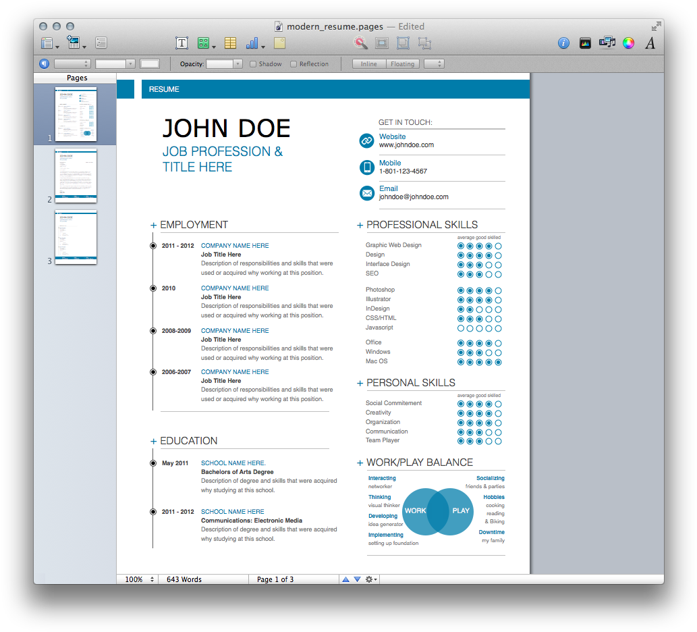The image size is (697, 632).
Task: Enable the Shadow checkbox
Action: point(253,64)
